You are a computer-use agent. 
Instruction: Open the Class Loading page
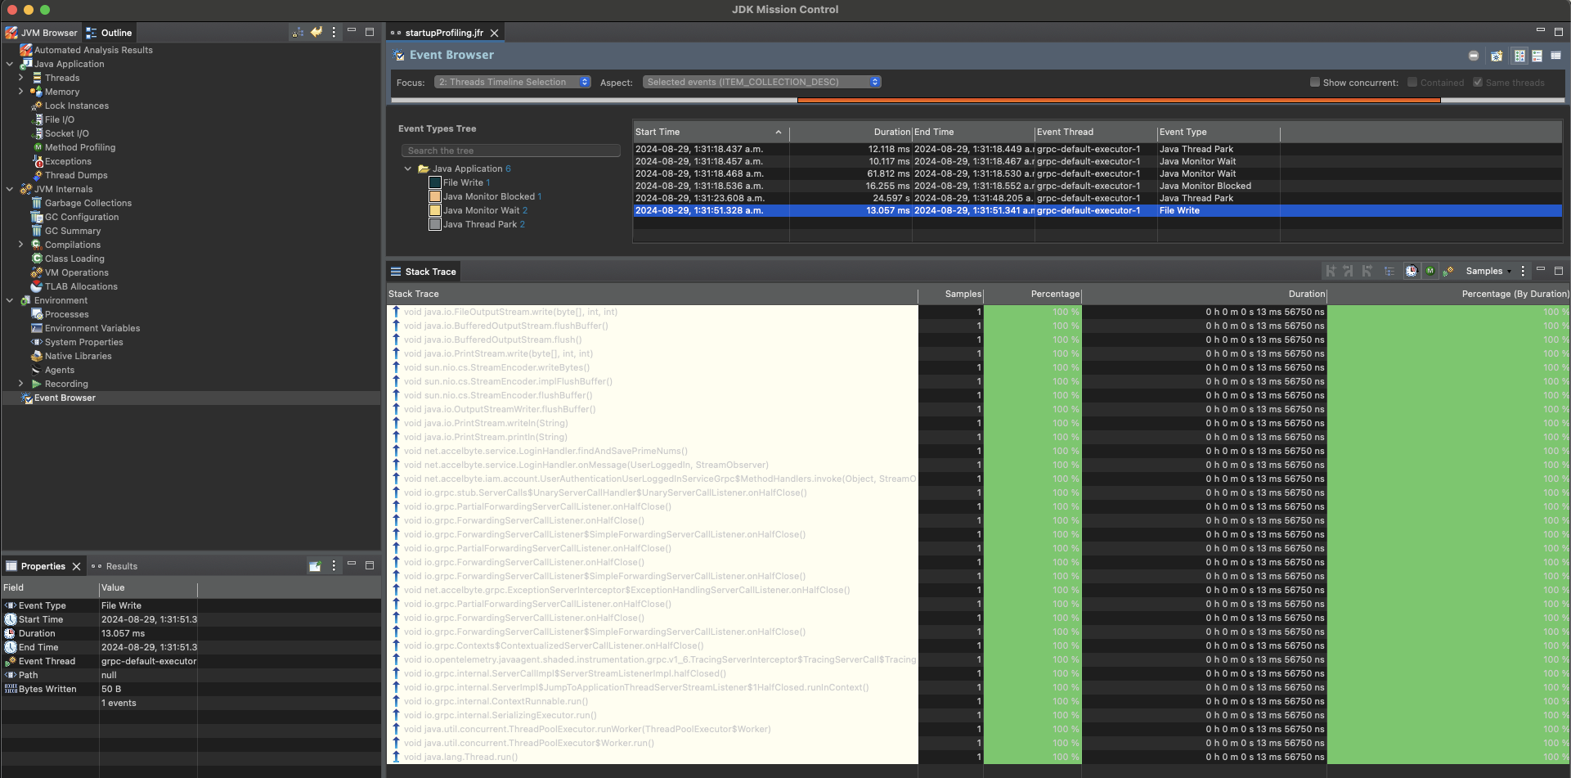(x=74, y=259)
